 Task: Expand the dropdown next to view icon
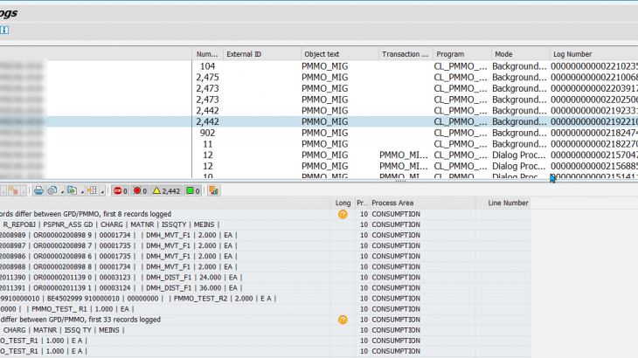60,190
